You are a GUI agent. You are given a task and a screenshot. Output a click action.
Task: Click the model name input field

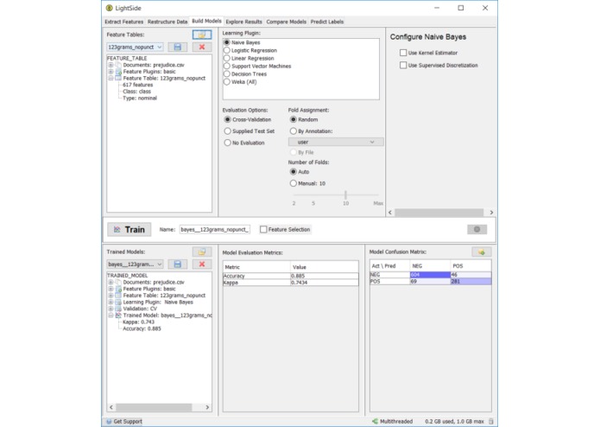215,229
